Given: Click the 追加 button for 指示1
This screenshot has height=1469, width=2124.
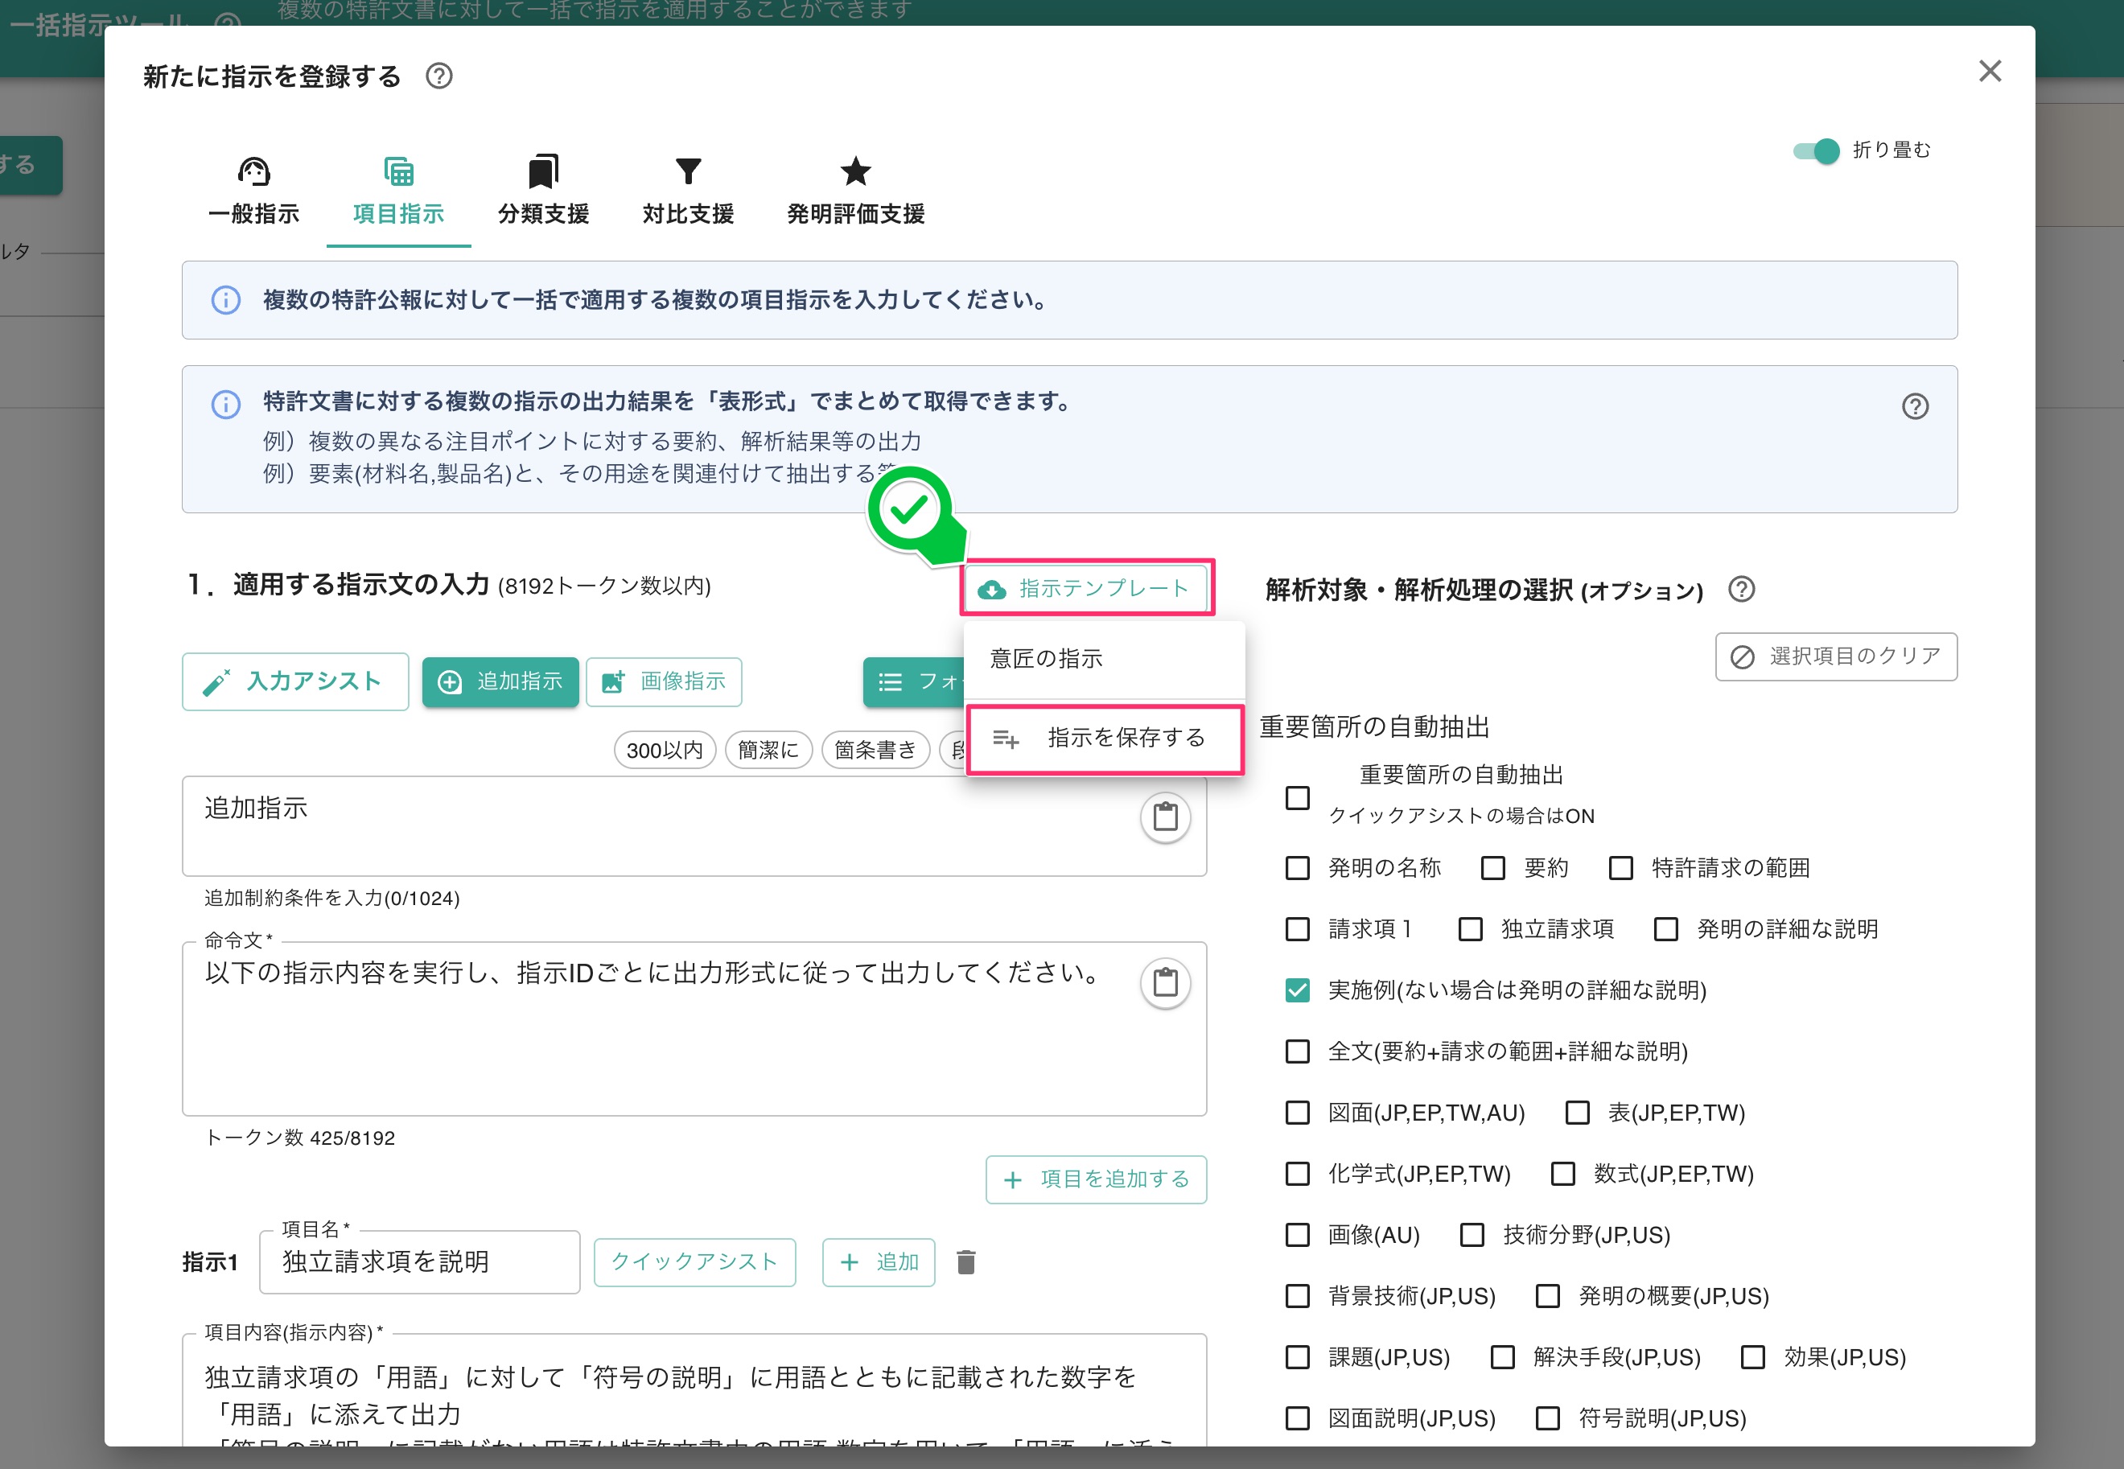Looking at the screenshot, I should tap(878, 1262).
